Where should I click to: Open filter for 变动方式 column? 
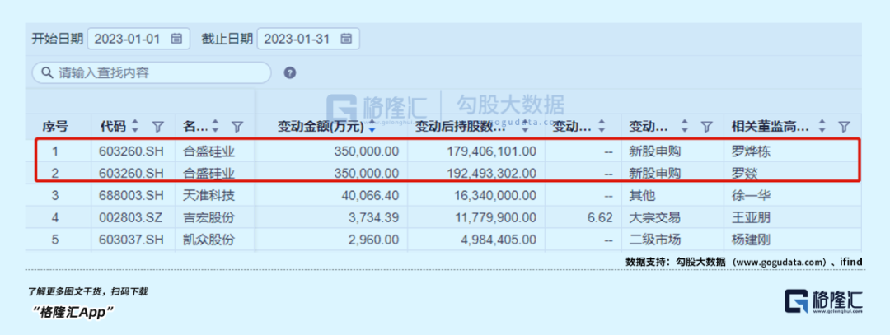click(x=706, y=127)
